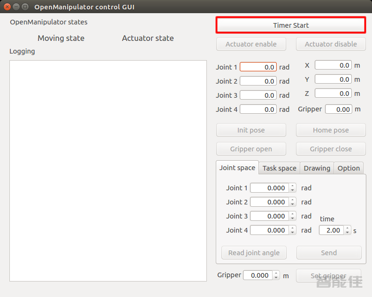Decrease the Joint 2 spinbox with down arrow
Viewport: 372px width, 297px height.
(293, 204)
